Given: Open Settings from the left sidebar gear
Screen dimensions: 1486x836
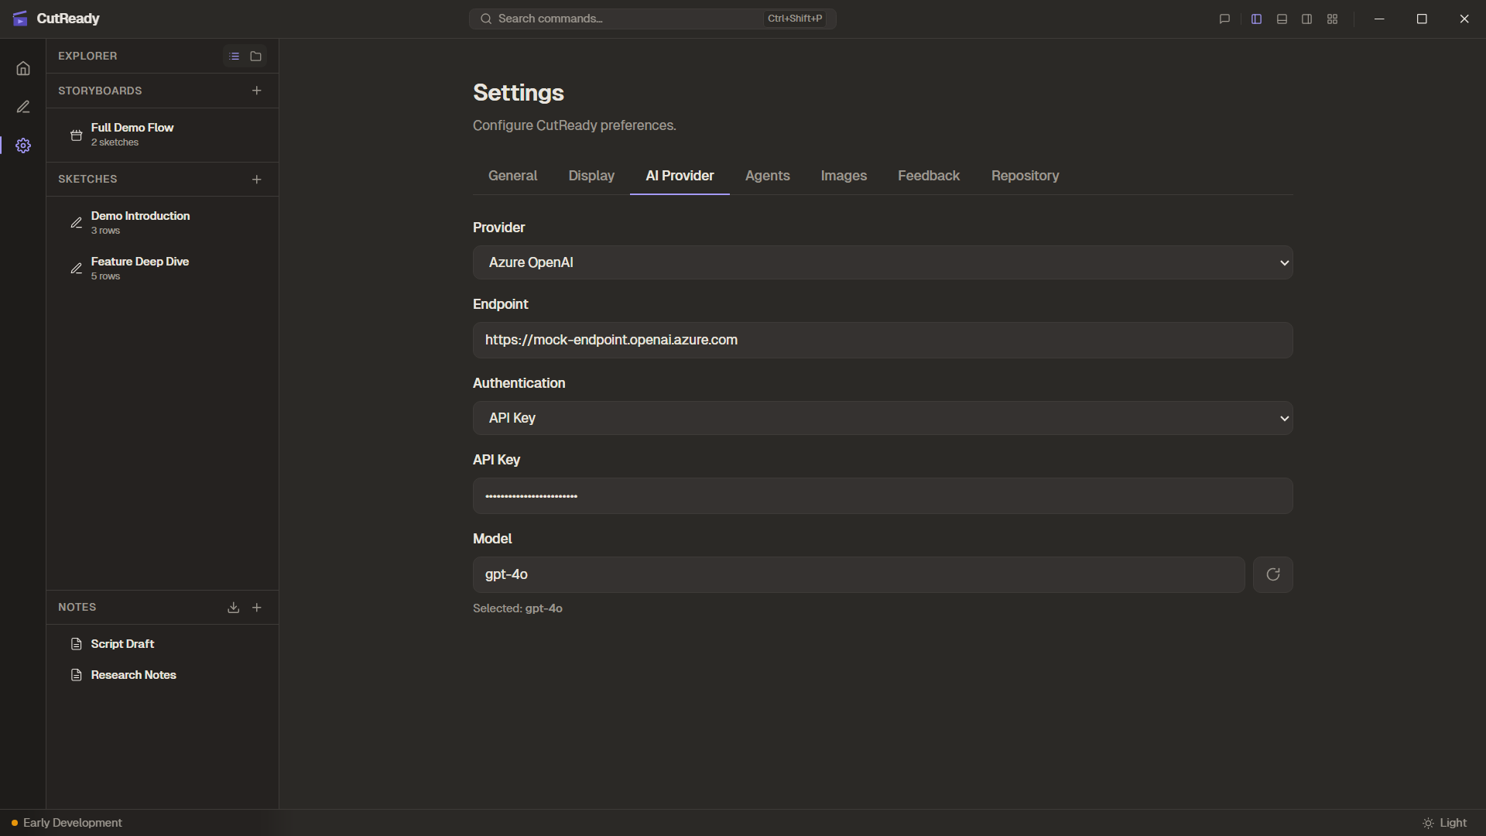Looking at the screenshot, I should point(23,145).
